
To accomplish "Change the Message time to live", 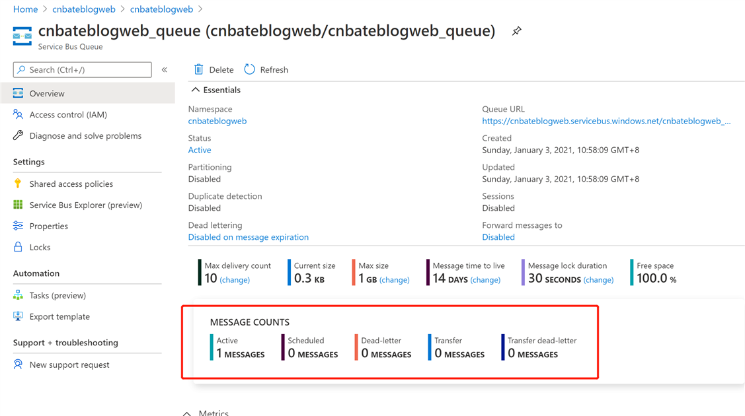I will [485, 280].
